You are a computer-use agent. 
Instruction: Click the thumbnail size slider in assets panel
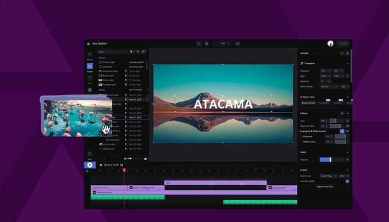tap(135, 159)
